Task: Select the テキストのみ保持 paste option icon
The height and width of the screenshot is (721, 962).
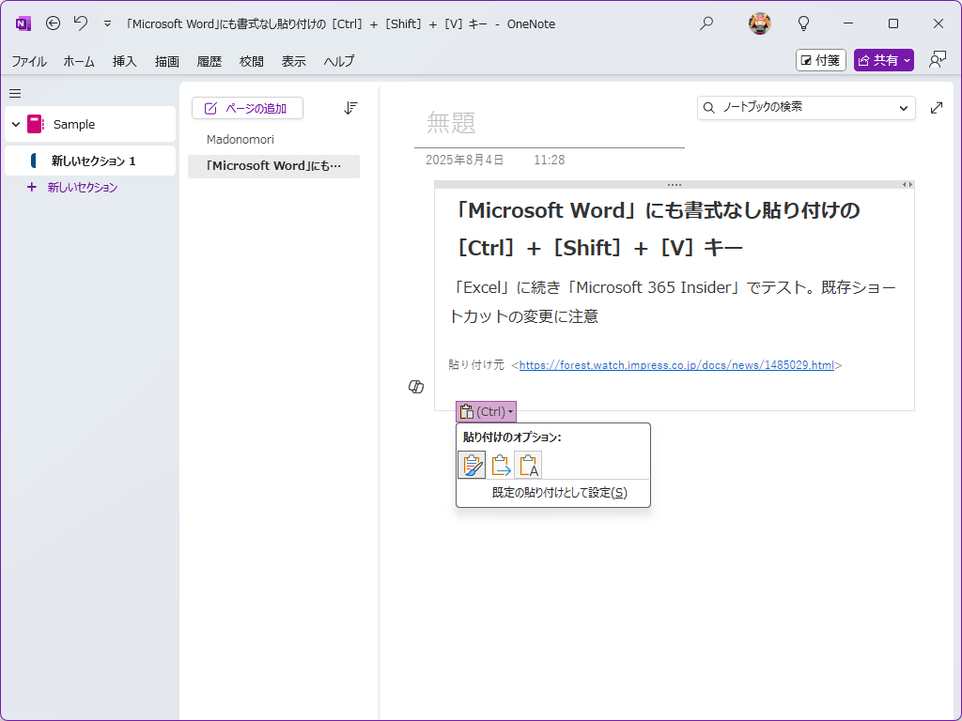Action: click(x=527, y=464)
